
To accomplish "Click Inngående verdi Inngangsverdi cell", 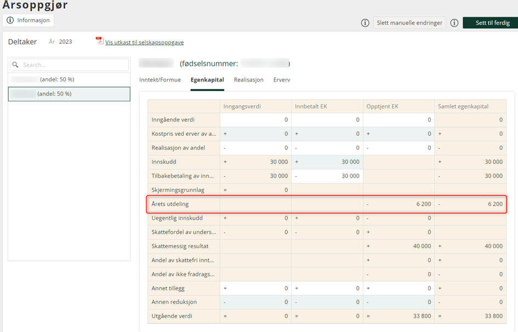I will tap(255, 120).
